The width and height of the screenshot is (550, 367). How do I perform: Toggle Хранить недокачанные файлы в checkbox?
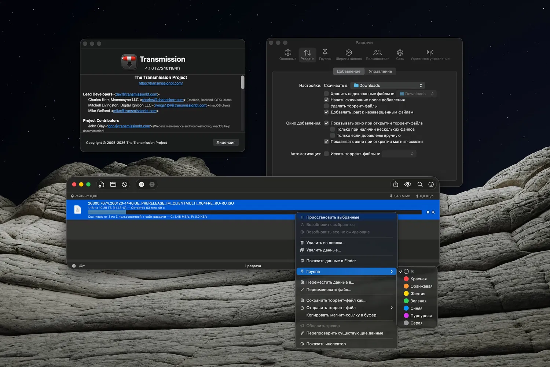326,94
